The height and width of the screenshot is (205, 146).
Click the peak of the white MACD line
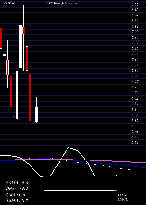click(x=68, y=148)
